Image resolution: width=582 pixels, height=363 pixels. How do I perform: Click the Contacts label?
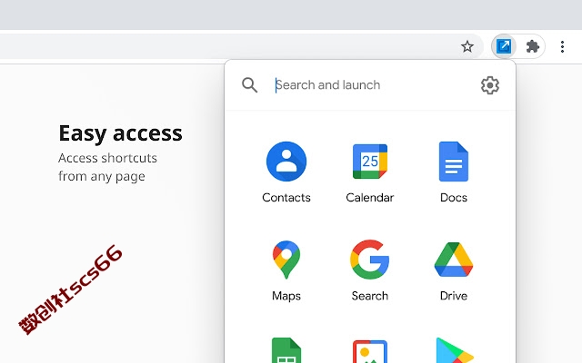point(286,198)
